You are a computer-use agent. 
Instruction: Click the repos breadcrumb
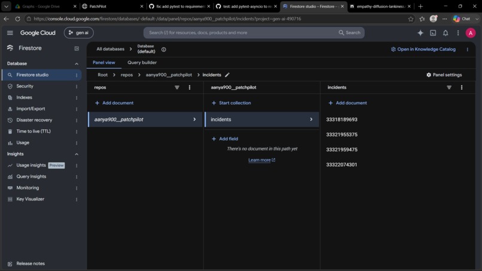[127, 75]
